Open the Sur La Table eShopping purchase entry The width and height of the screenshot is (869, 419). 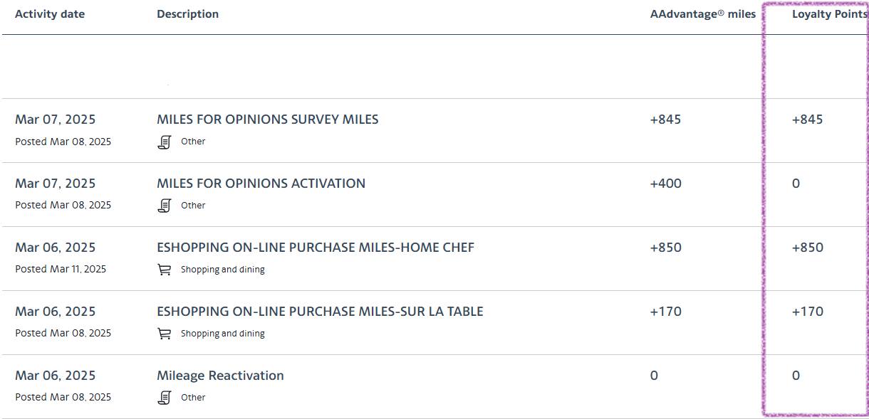click(320, 312)
